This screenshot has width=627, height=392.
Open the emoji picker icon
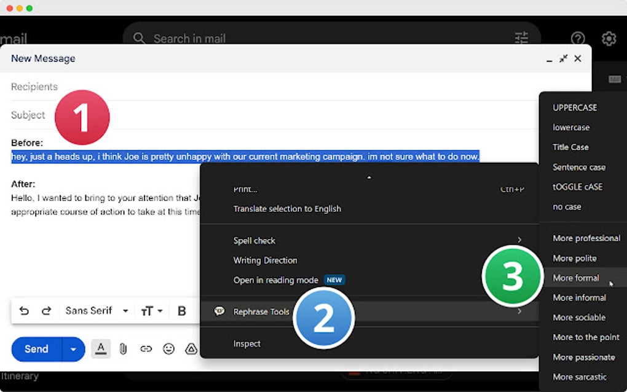pyautogui.click(x=169, y=348)
